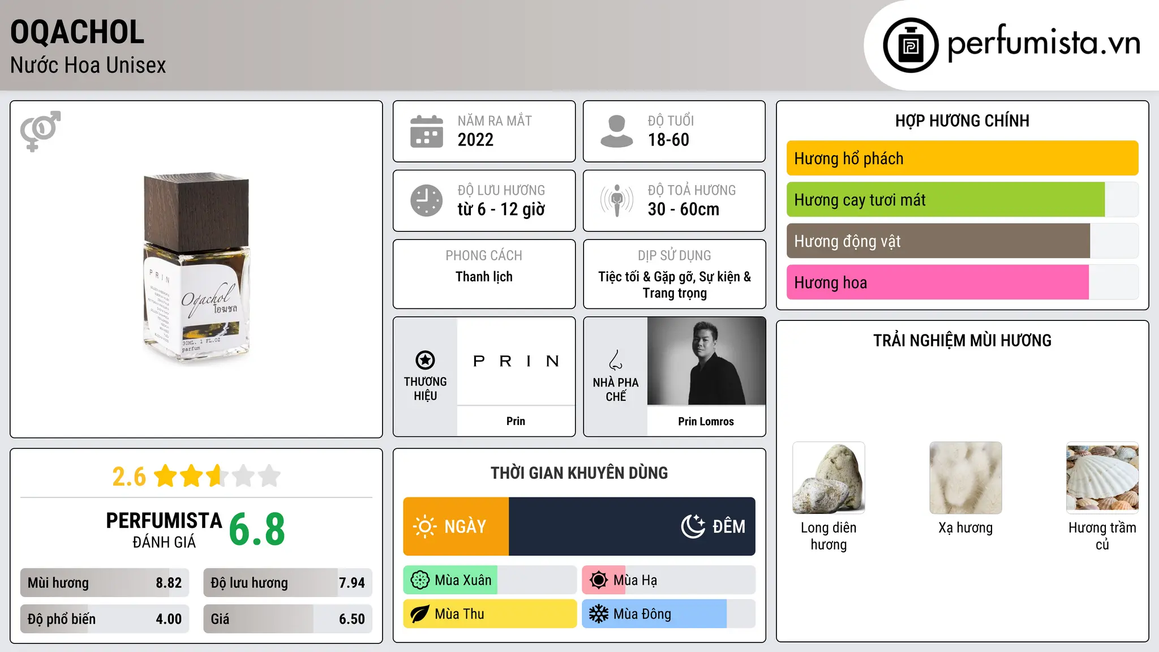Click the green 6.8 Perfumista score

pyautogui.click(x=257, y=529)
